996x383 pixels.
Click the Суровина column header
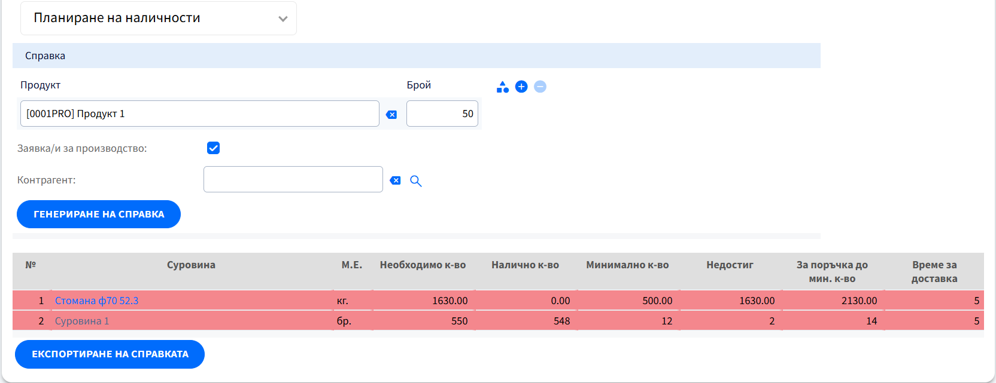click(x=191, y=265)
